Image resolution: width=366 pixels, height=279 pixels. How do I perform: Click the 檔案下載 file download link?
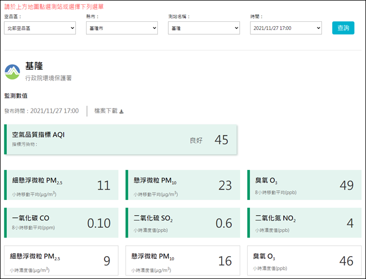click(109, 111)
